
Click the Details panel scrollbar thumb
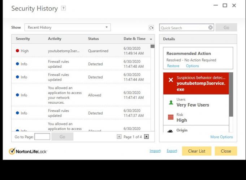231,94
